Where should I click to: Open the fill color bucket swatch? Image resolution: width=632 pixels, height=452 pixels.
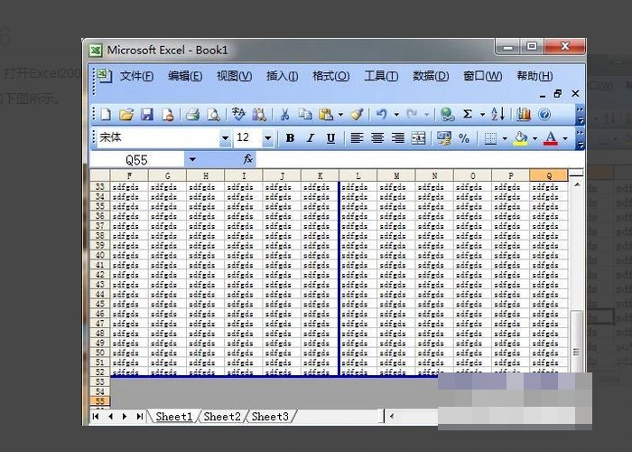point(520,138)
